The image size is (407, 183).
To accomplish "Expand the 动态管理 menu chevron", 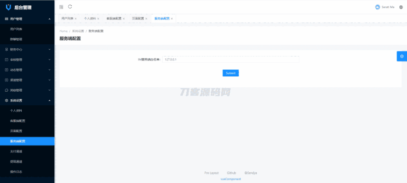I will 49,70.
